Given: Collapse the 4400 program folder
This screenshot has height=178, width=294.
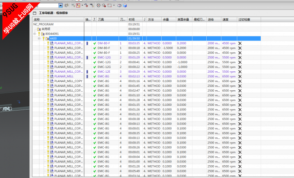Looking at the screenshot, I should tap(39, 38).
